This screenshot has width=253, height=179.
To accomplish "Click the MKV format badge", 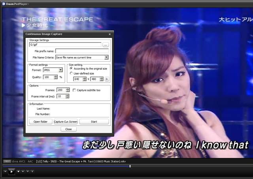I will click(x=7, y=161).
